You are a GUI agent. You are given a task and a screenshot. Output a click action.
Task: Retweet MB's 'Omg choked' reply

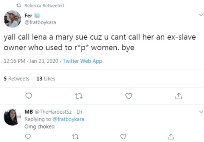75,137
